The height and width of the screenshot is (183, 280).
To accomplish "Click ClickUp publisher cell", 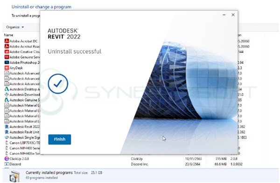I will (137, 159).
